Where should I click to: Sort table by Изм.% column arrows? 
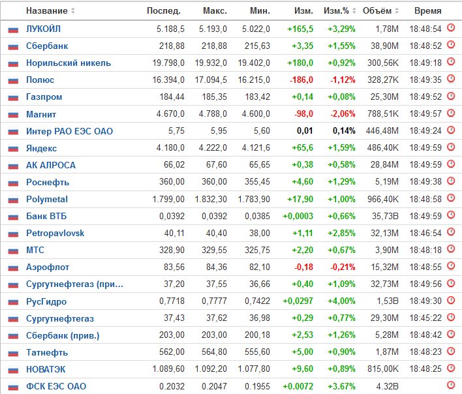pyautogui.click(x=354, y=11)
